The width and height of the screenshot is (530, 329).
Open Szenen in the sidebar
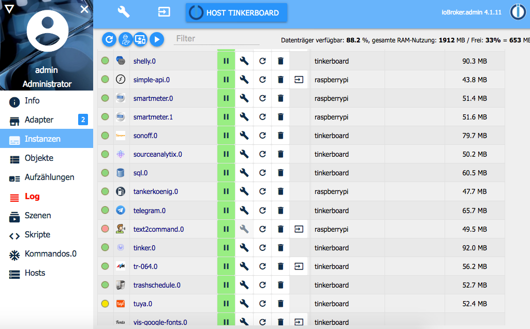[x=47, y=216]
